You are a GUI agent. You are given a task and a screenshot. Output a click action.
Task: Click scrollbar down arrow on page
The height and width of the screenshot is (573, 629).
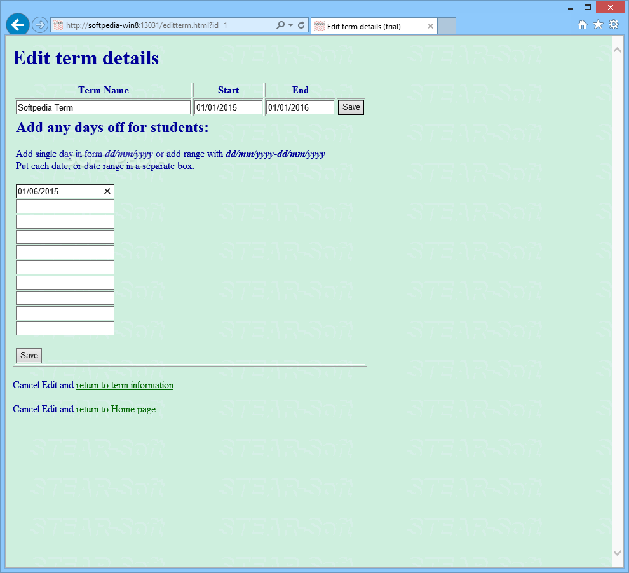point(618,553)
